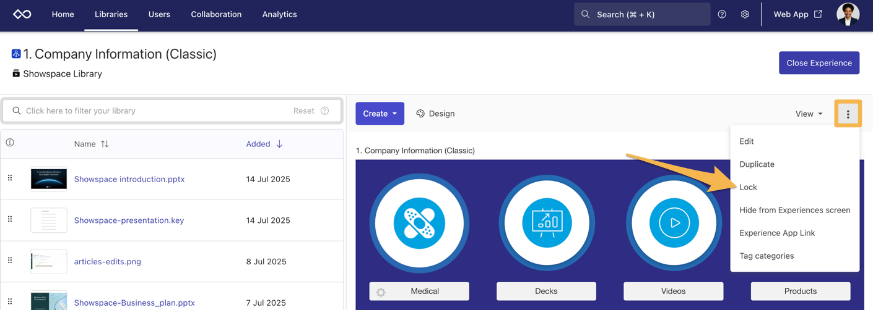Image resolution: width=873 pixels, height=310 pixels.
Task: Open the View dropdown menu
Action: (x=809, y=114)
